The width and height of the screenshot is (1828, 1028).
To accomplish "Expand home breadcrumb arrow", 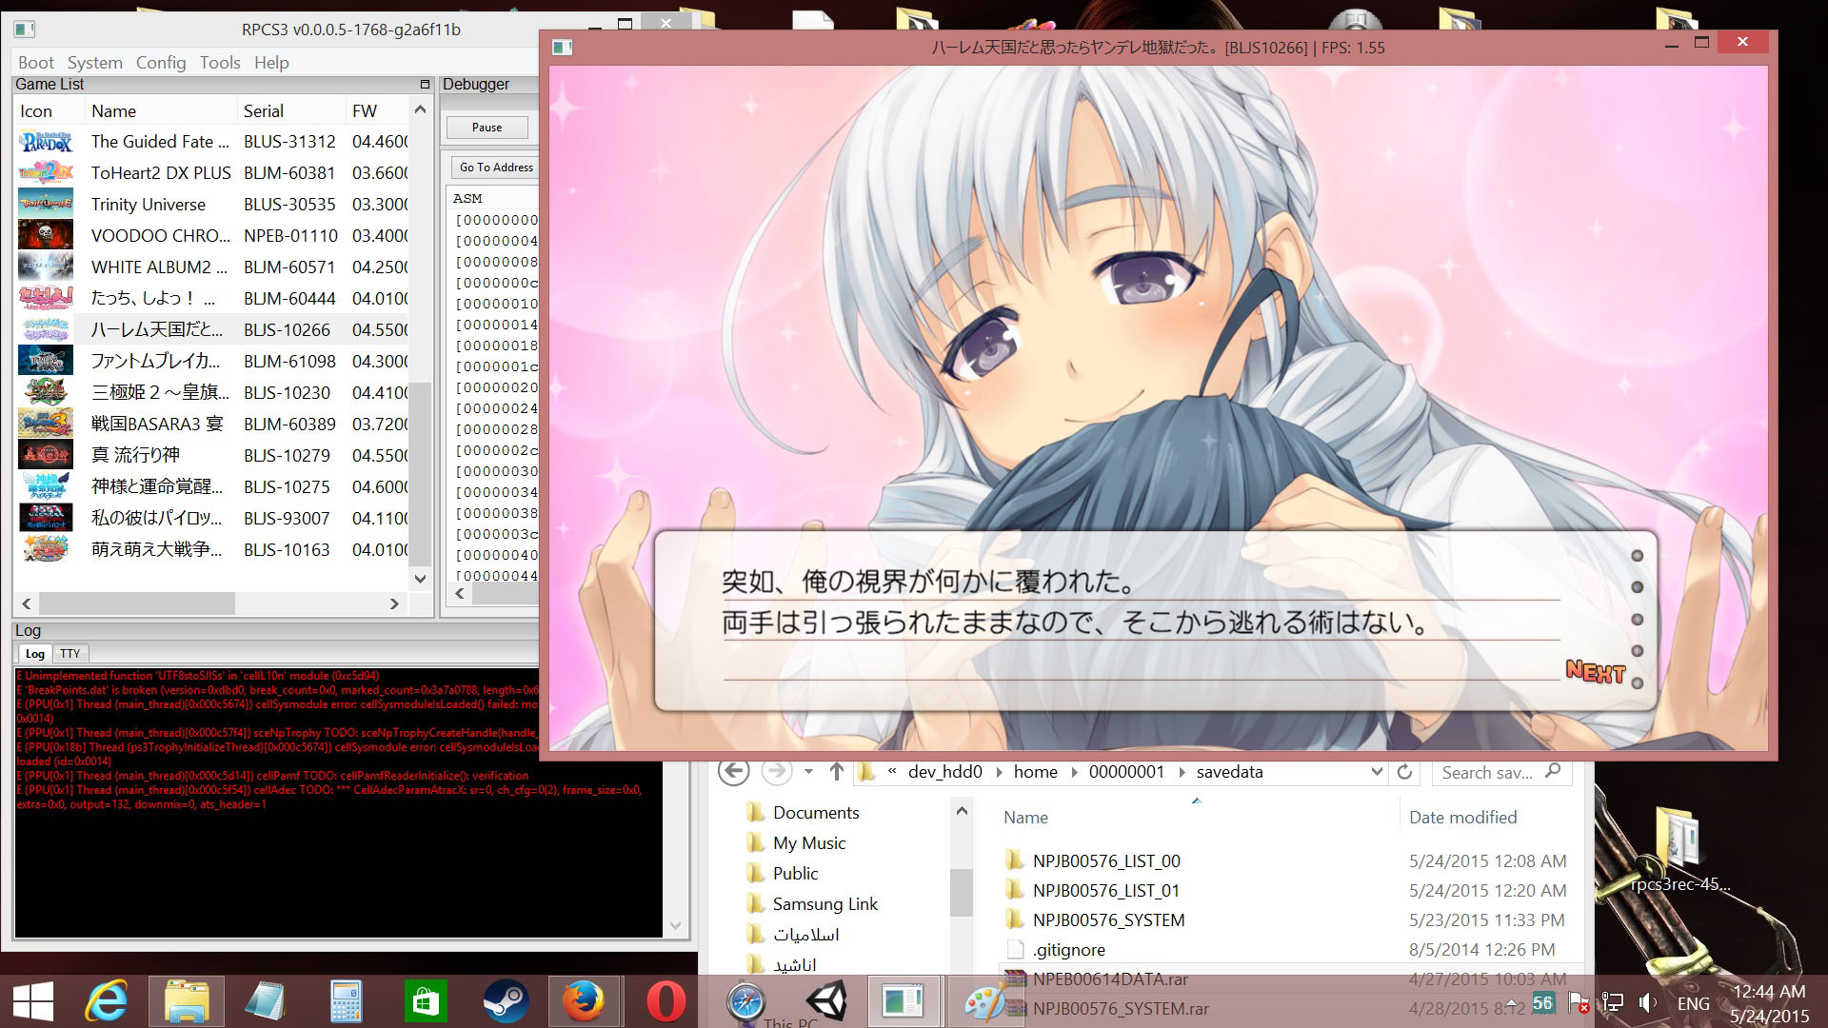I will (1074, 773).
